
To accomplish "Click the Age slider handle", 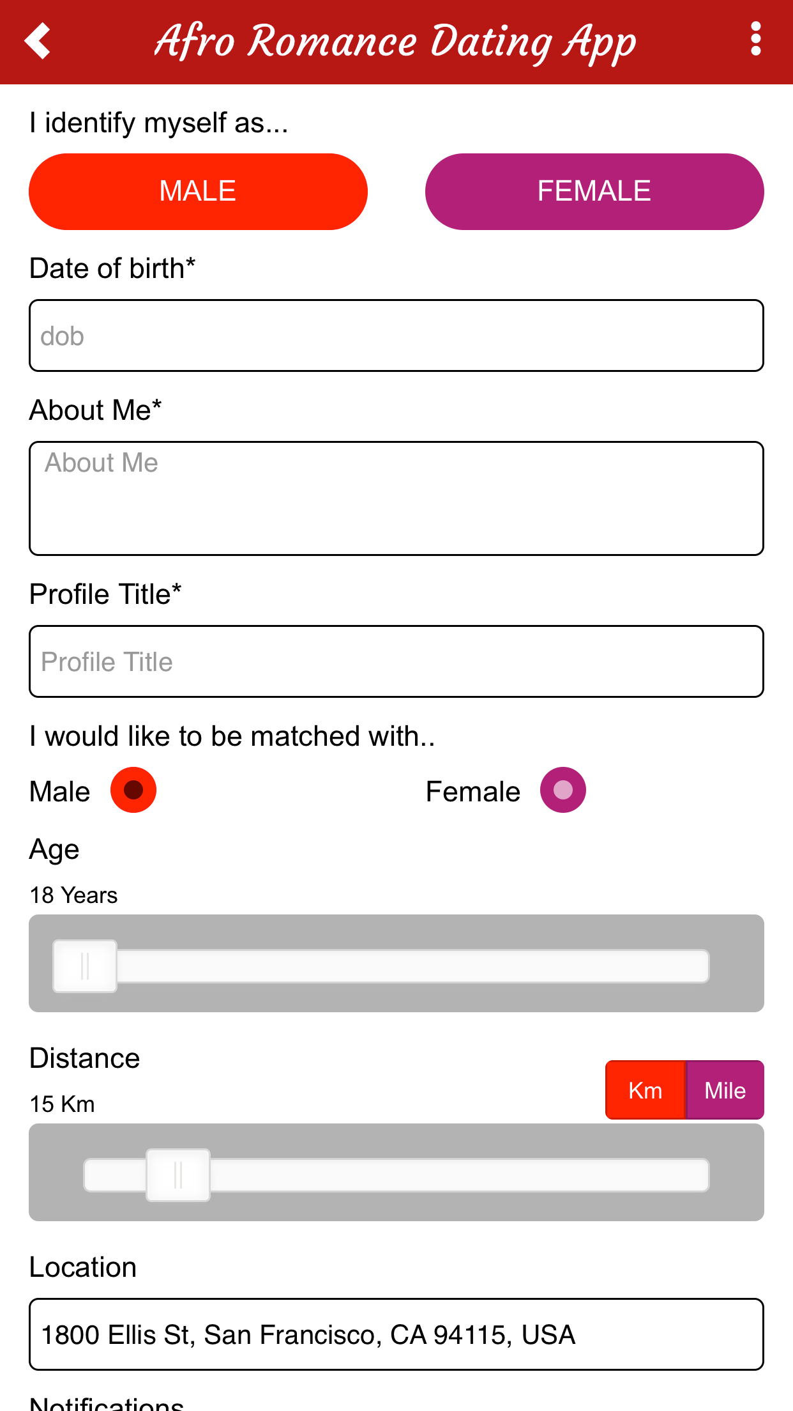I will 85,967.
